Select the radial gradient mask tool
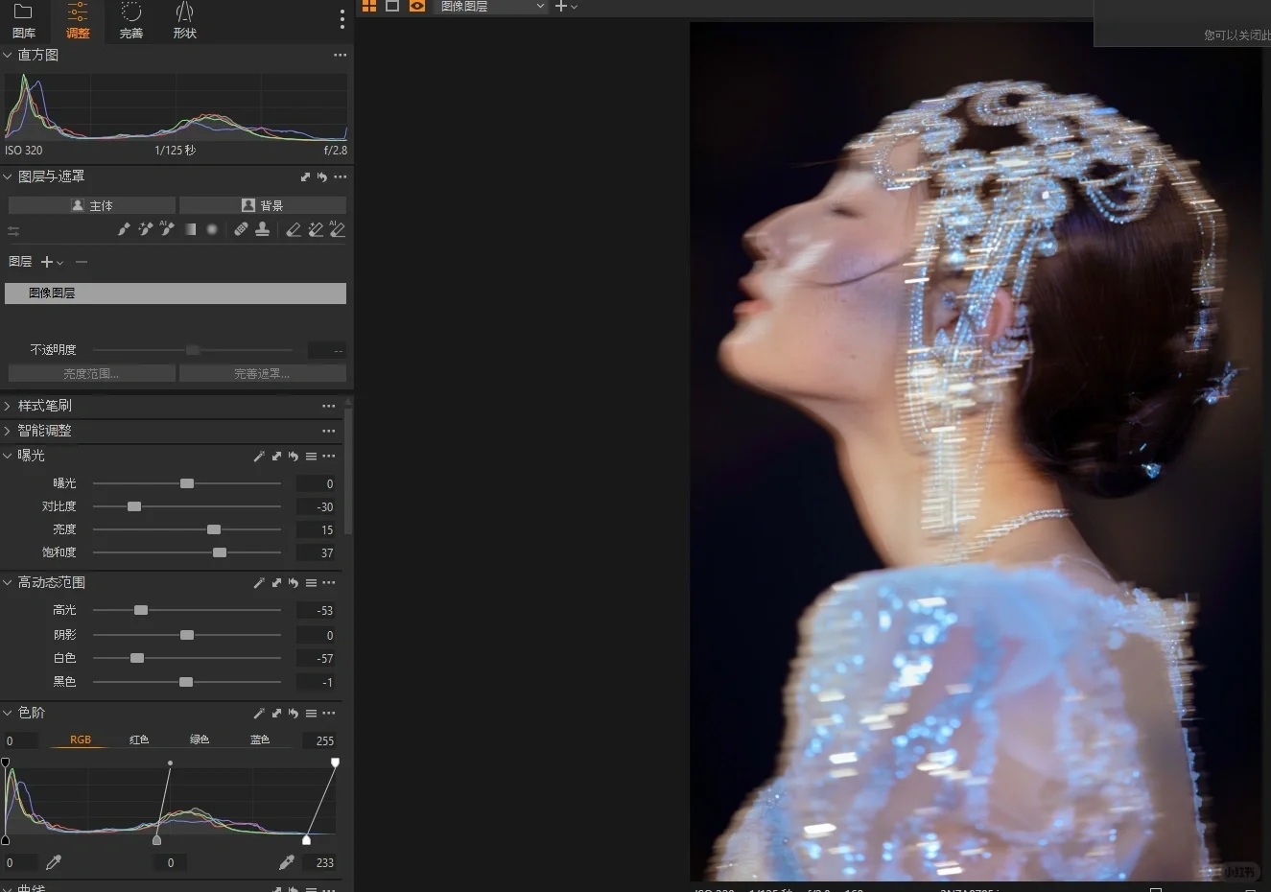 pyautogui.click(x=212, y=229)
